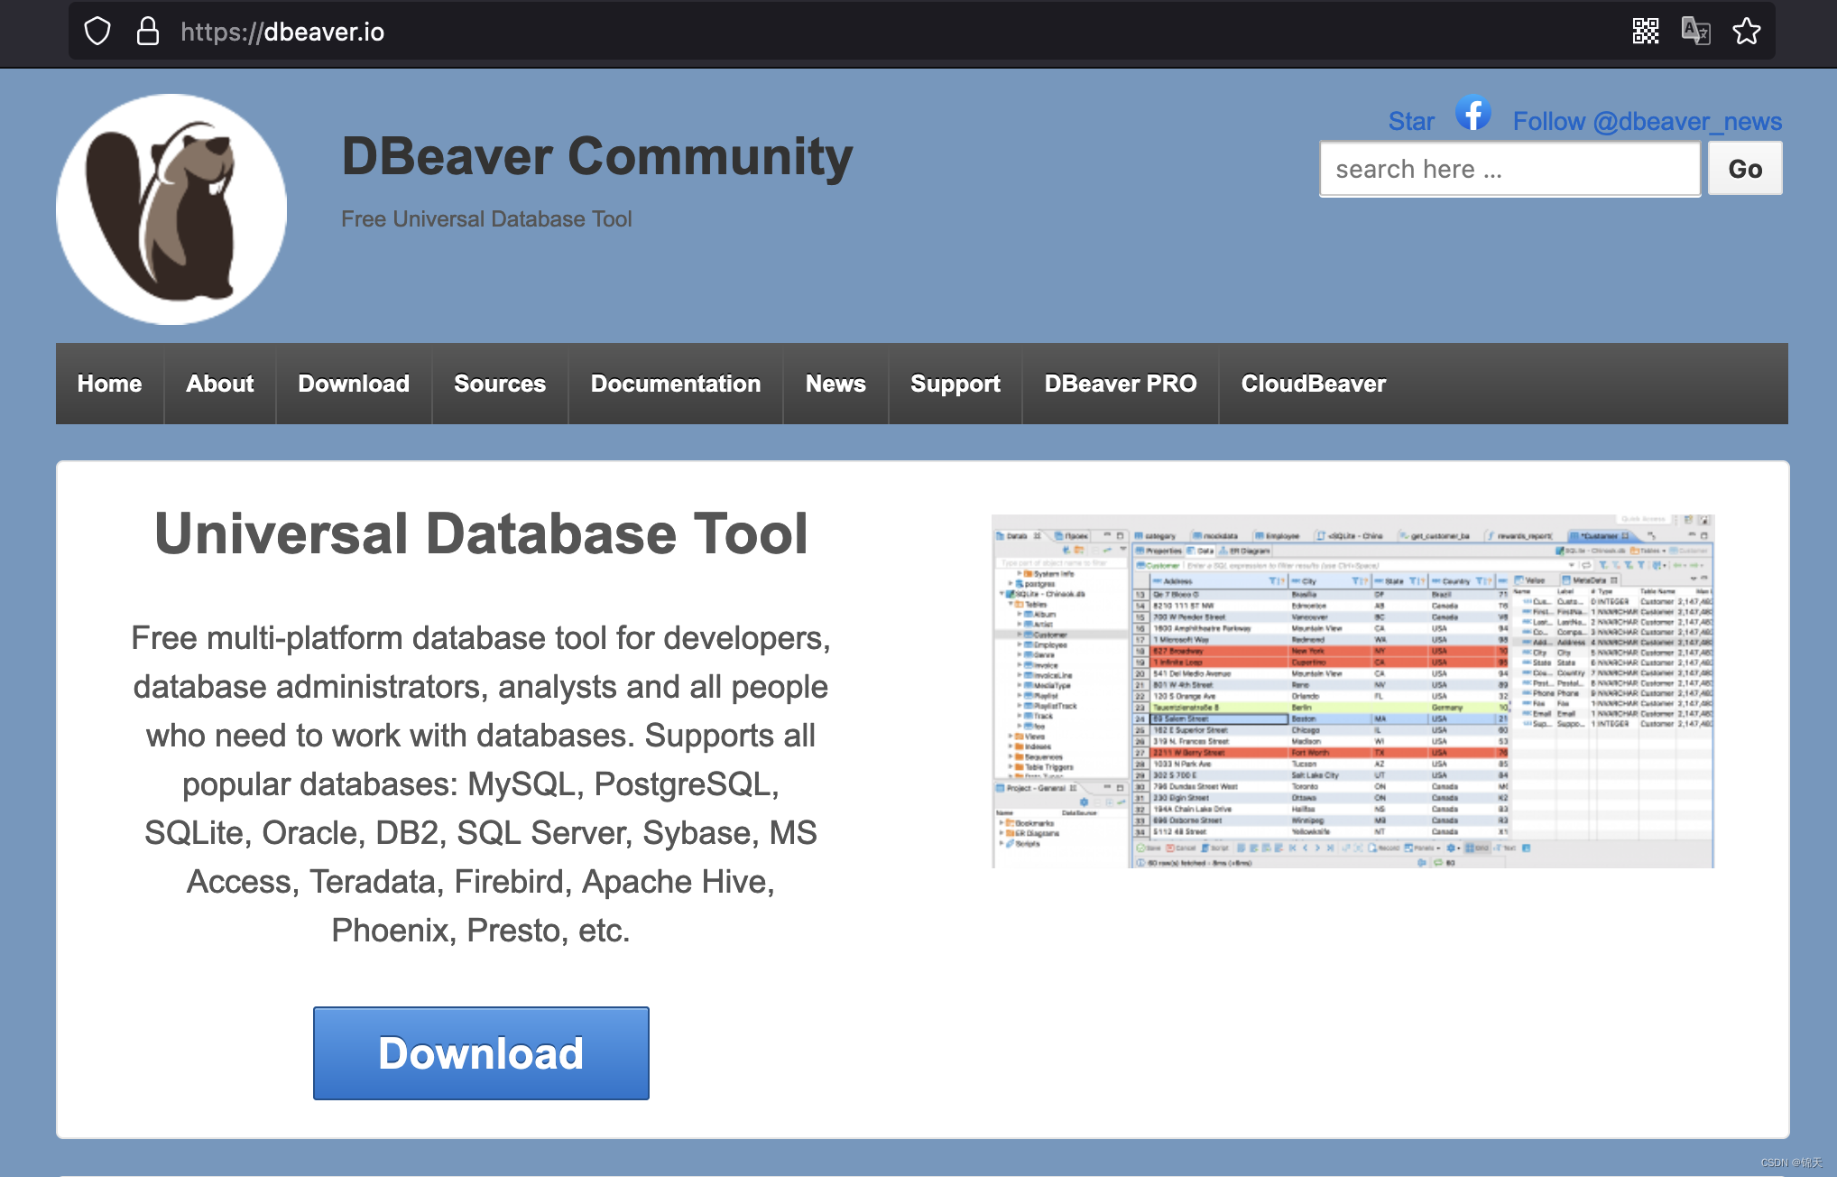Click the DBeaver beaver logo

[171, 209]
